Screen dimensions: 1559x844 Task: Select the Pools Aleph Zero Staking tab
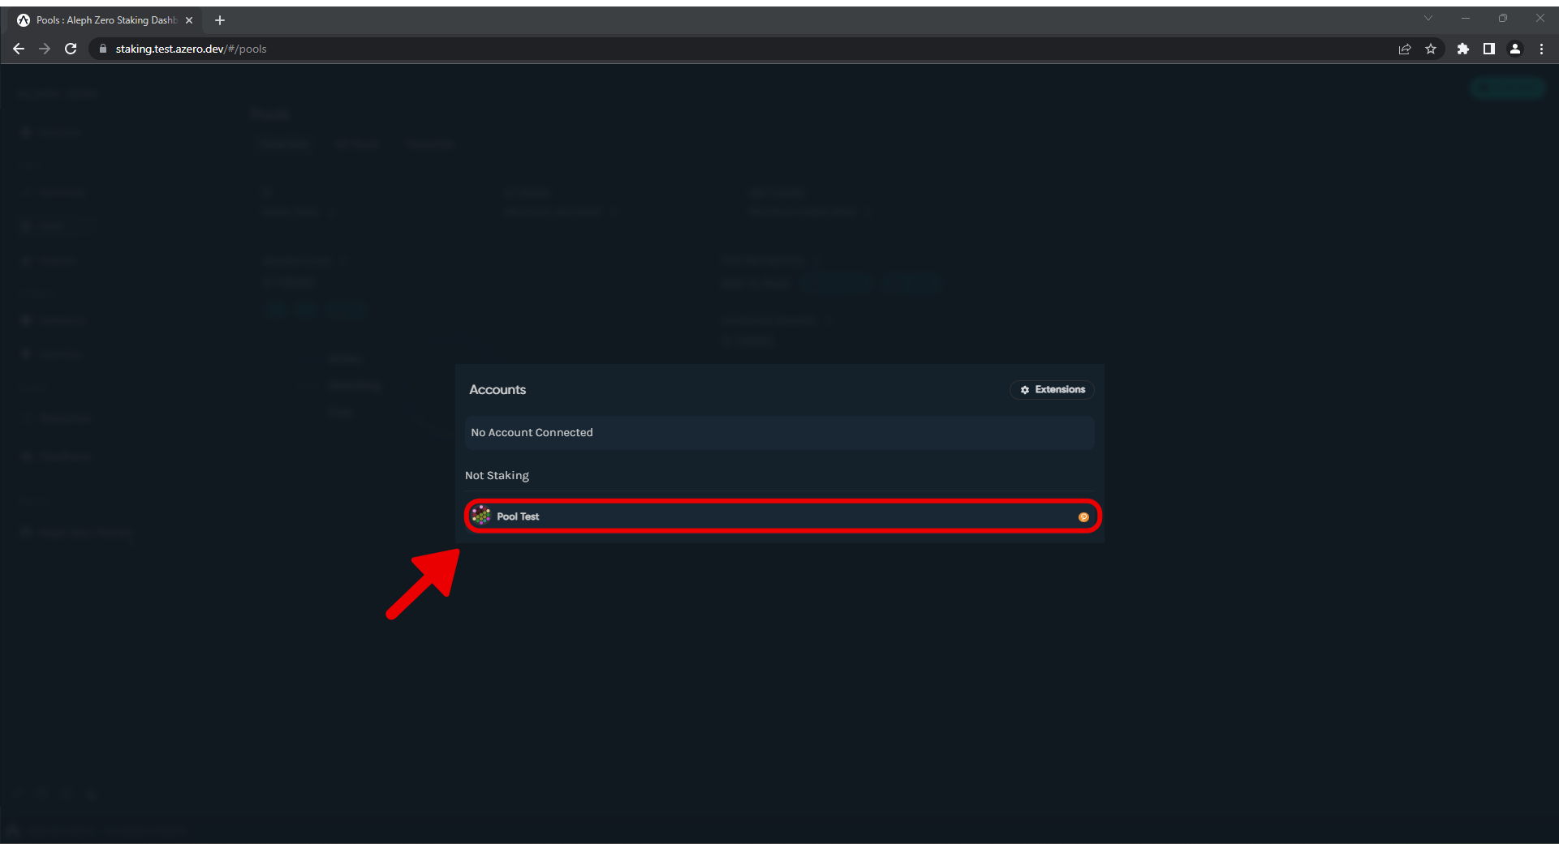[x=104, y=20]
